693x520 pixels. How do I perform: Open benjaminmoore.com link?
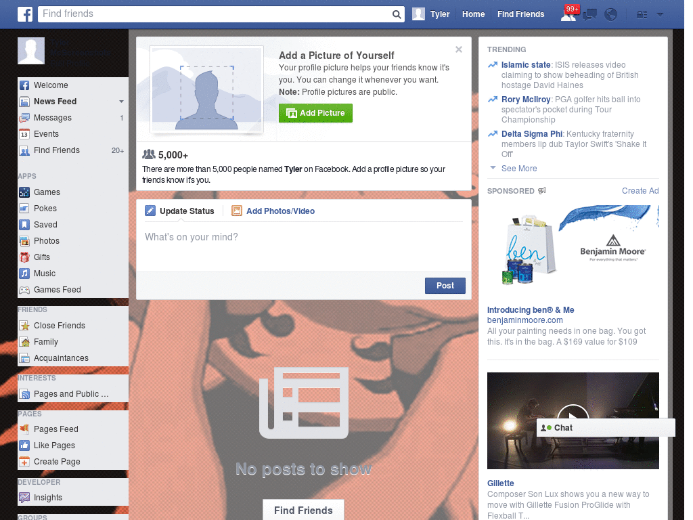click(524, 320)
